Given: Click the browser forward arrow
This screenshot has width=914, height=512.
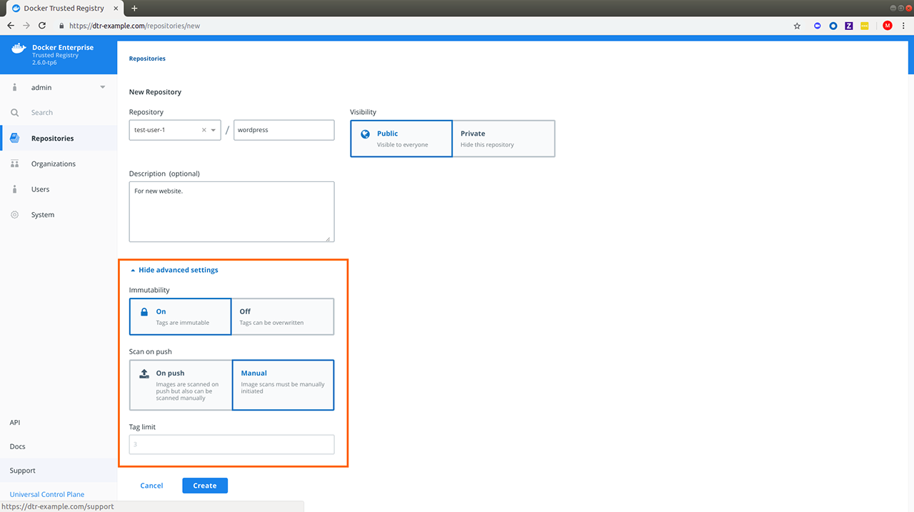Looking at the screenshot, I should point(26,26).
